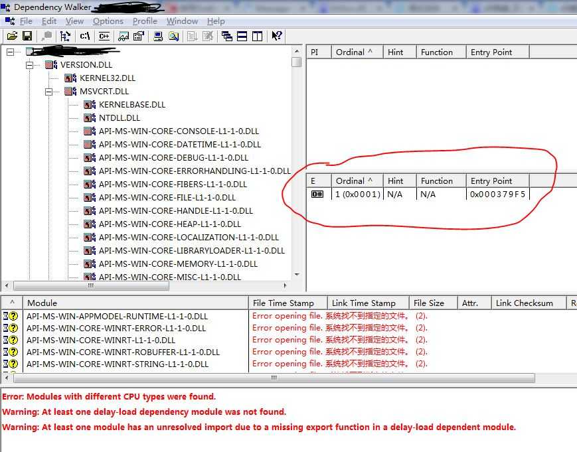The image size is (577, 452).
Task: Collapse the VERSION.DLL tree node
Action: click(29, 65)
